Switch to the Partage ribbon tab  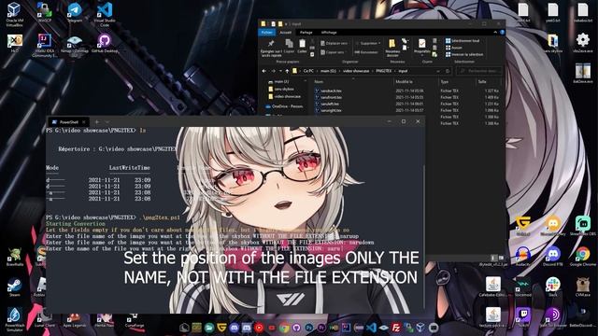coord(306,33)
